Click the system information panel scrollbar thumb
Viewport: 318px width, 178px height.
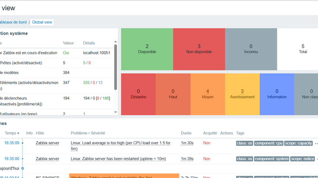[115, 67]
